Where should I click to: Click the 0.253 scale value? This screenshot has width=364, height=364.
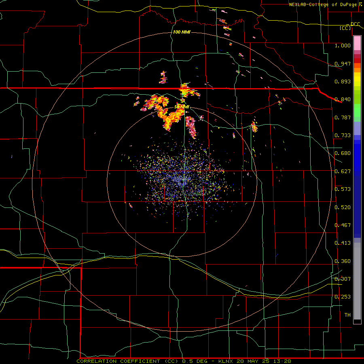click(343, 297)
